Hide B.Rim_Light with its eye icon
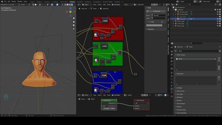222x125 pixels. click(x=217, y=21)
